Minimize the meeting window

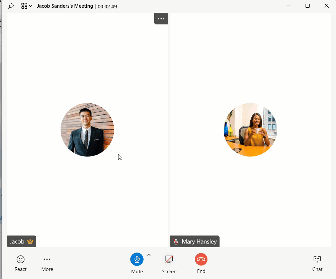click(288, 6)
